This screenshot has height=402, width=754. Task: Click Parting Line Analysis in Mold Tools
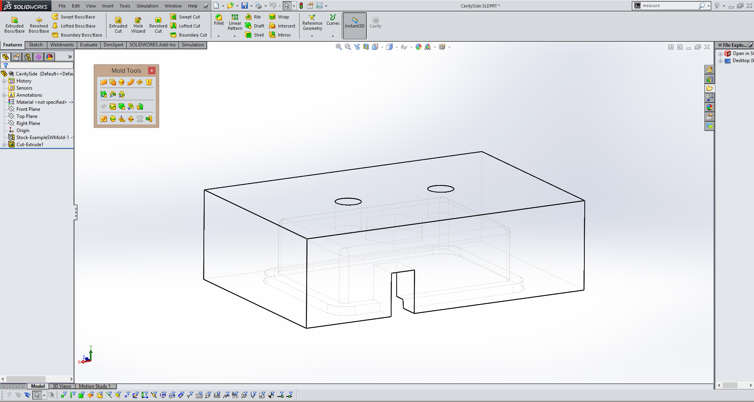point(122,94)
